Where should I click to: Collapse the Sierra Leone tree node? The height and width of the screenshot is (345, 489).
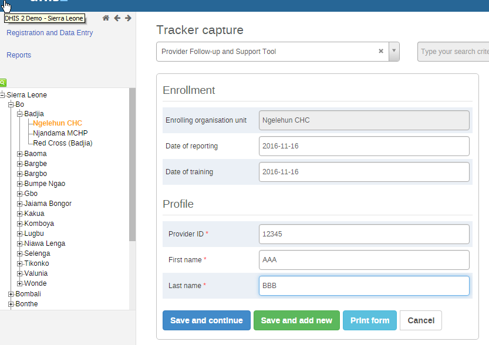[x=3, y=95]
